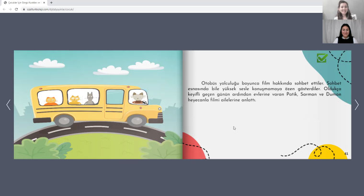Go to the previous book page arrow
364x196 pixels.
[x=8, y=105]
